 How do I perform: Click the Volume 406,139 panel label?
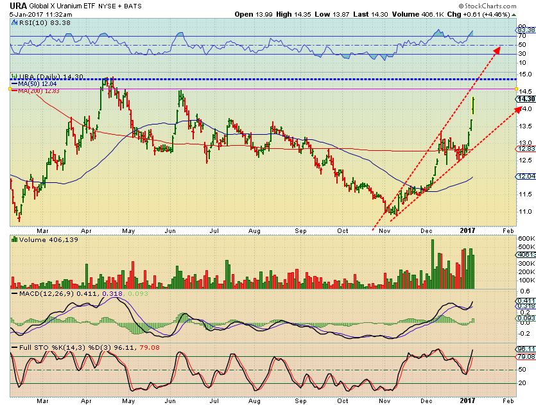[49, 239]
